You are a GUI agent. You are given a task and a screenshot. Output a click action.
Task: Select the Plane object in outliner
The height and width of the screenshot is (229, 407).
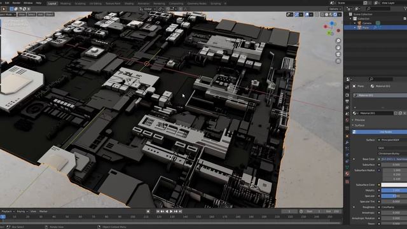(x=366, y=27)
